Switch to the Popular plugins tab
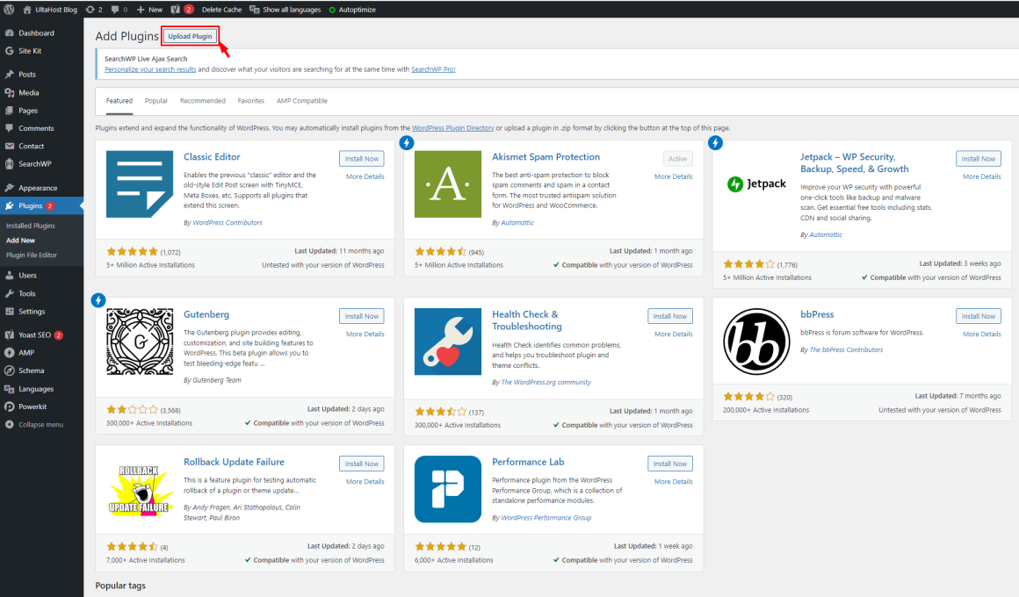Screen dimensions: 1019x597 (x=155, y=100)
